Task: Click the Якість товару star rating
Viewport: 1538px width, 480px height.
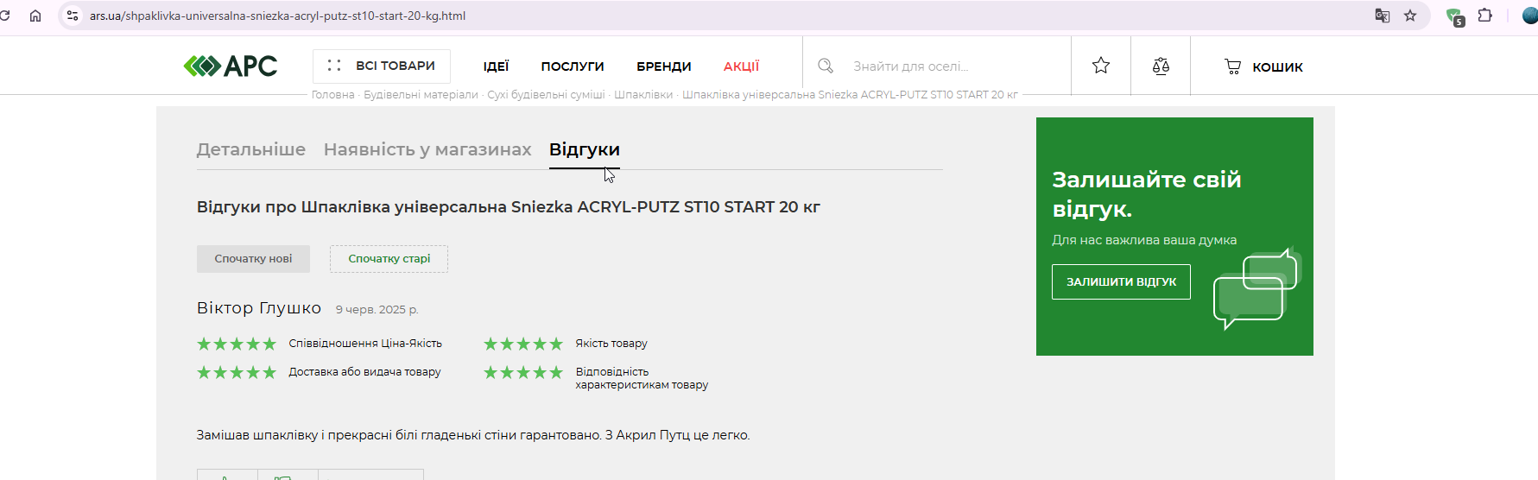Action: (x=523, y=344)
